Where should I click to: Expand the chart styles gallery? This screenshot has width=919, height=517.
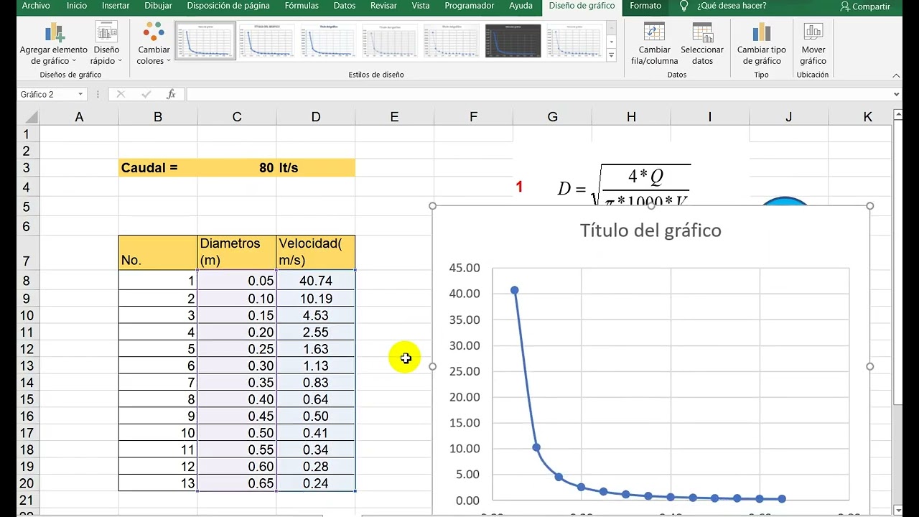[612, 55]
